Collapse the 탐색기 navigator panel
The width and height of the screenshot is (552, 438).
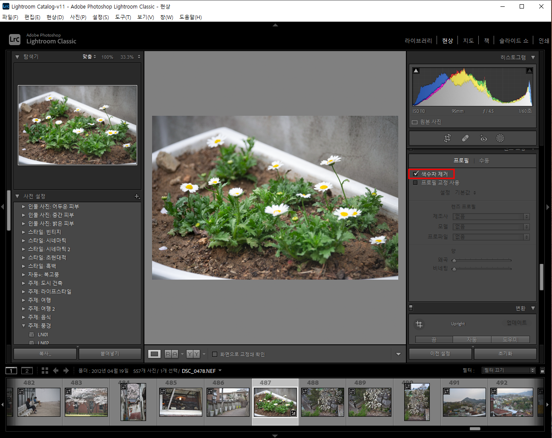(x=17, y=57)
